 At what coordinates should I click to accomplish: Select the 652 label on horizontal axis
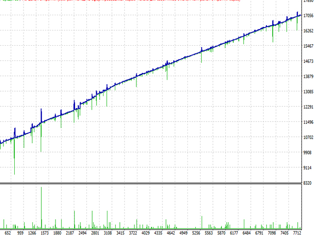tap(7, 233)
